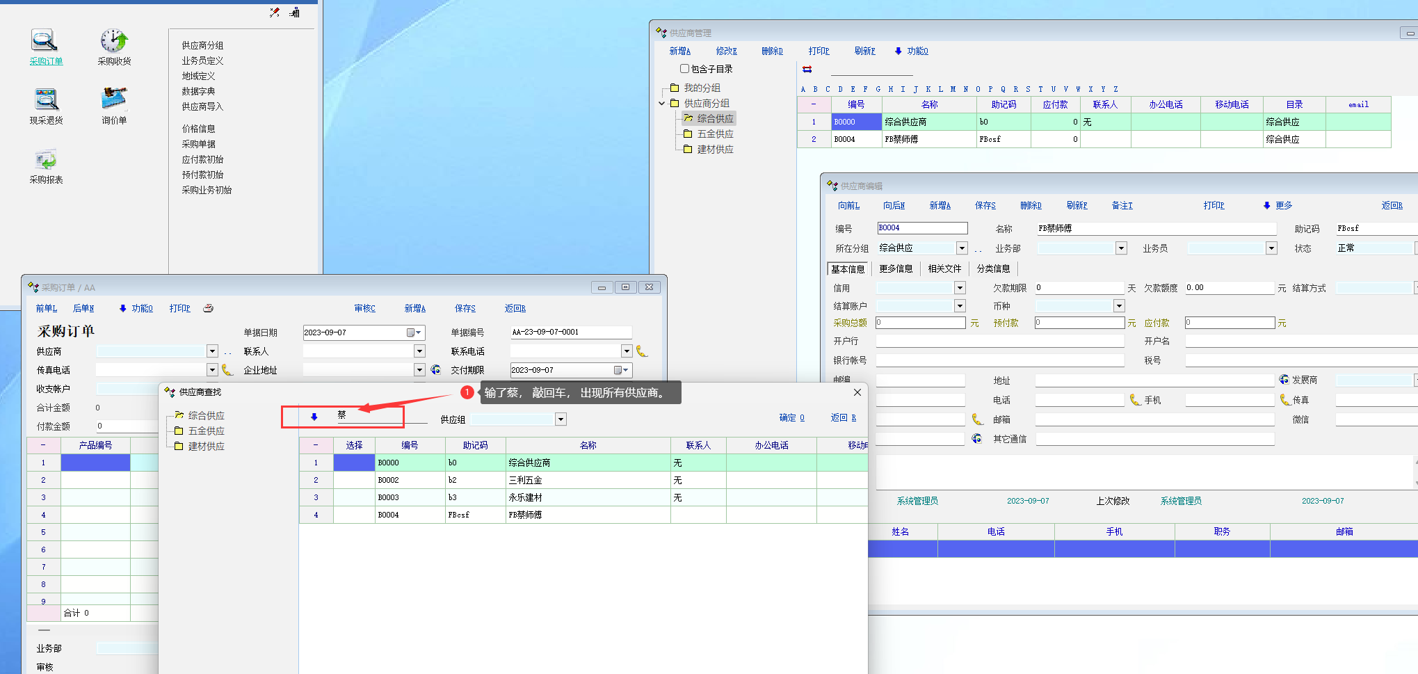Open the 采购订单 purchase order icon

pos(45,42)
